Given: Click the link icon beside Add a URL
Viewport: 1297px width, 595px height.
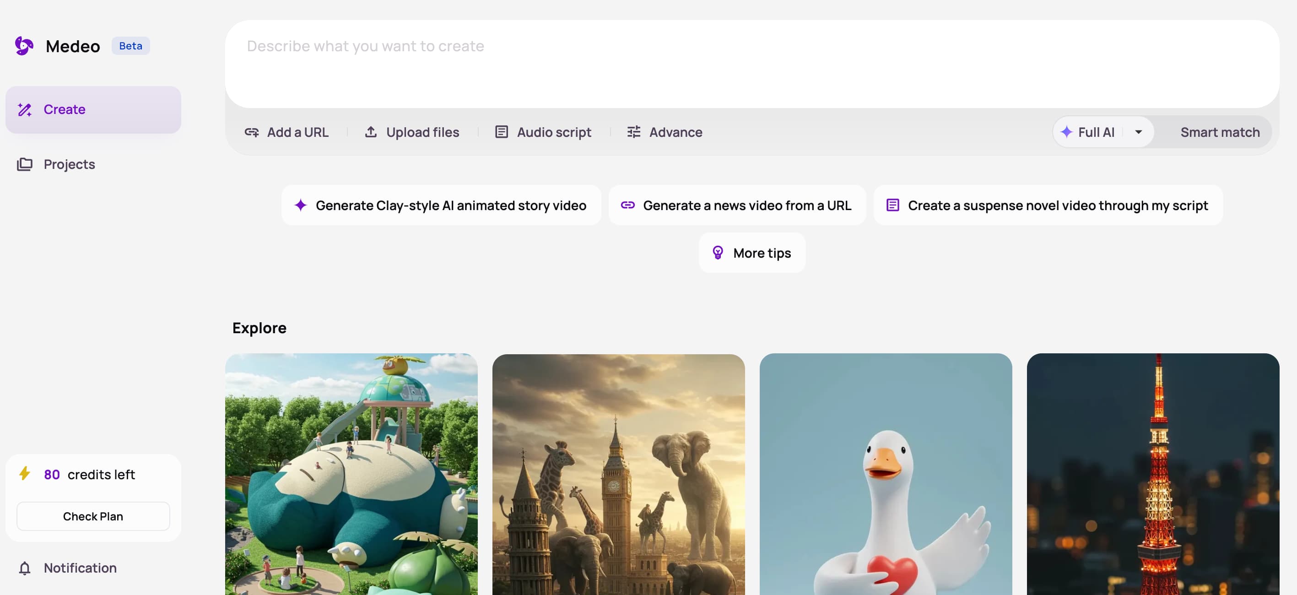Looking at the screenshot, I should [x=252, y=132].
